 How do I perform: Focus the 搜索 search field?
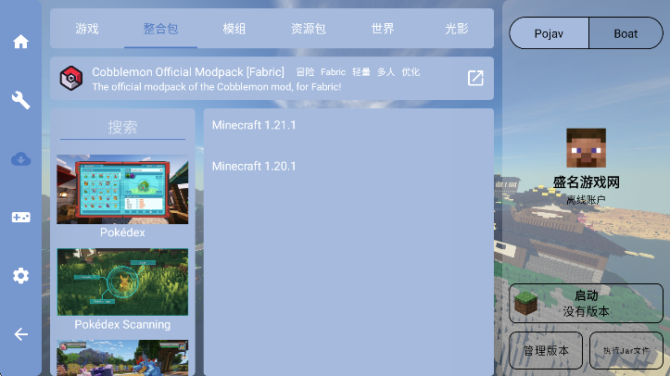pyautogui.click(x=122, y=127)
